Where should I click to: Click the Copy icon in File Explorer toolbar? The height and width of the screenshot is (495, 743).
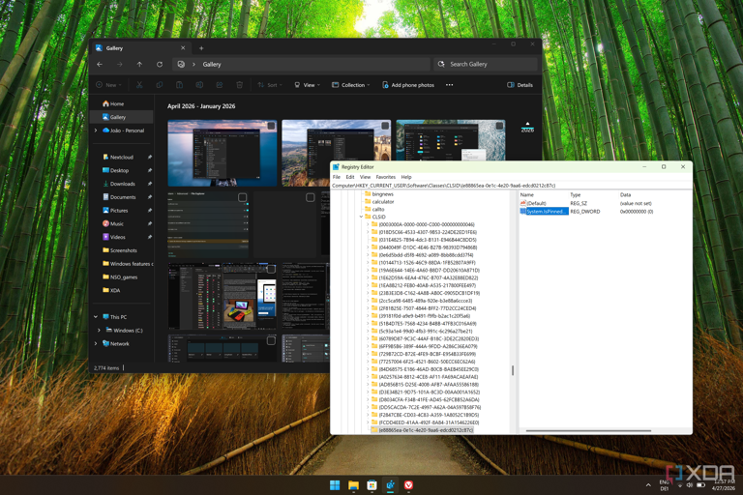160,85
